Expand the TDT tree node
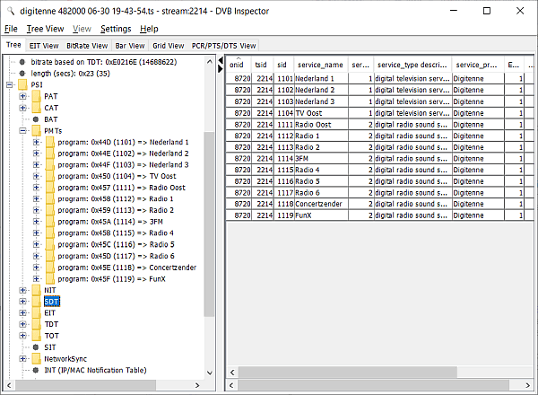This screenshot has height=395, width=538. [x=22, y=324]
